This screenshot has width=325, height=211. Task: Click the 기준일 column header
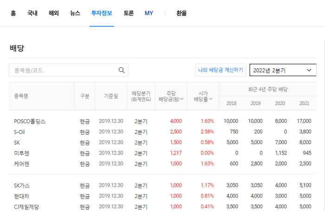click(111, 96)
